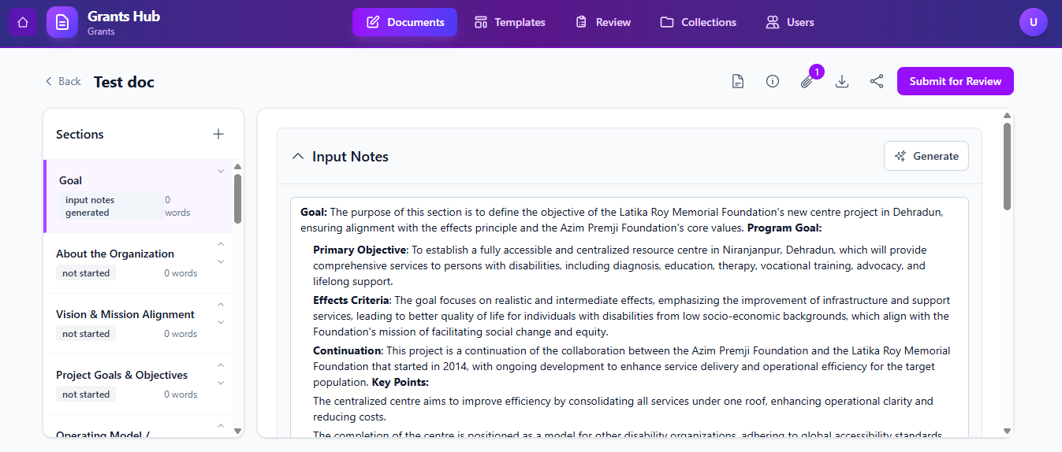Download the document

click(842, 81)
